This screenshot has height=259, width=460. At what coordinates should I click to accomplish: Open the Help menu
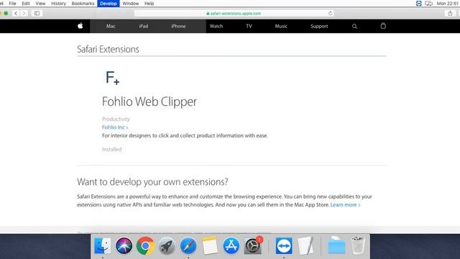point(149,4)
